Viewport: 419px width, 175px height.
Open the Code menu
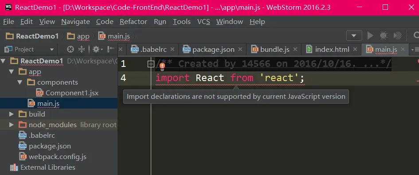[x=105, y=22]
